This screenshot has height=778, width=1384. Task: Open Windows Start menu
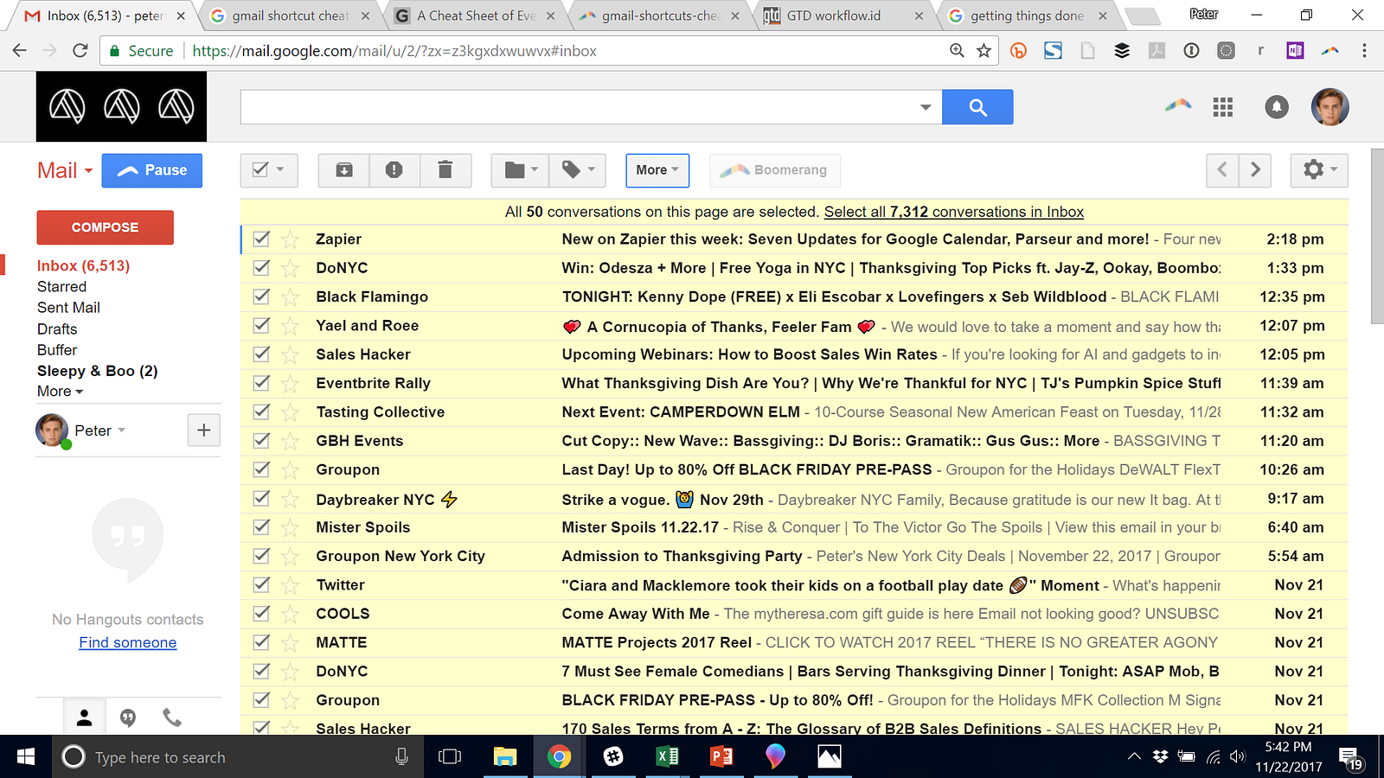click(26, 757)
